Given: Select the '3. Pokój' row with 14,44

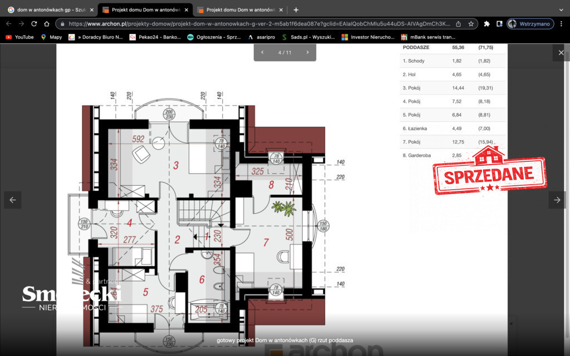Looking at the screenshot, I should (x=453, y=88).
